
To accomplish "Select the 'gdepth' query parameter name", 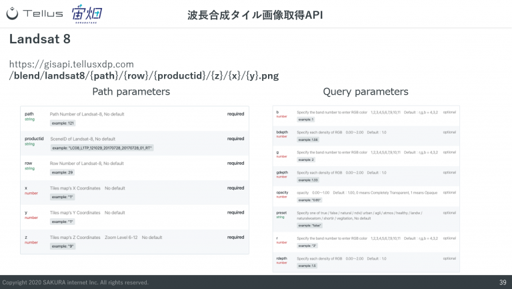I will click(x=282, y=172).
